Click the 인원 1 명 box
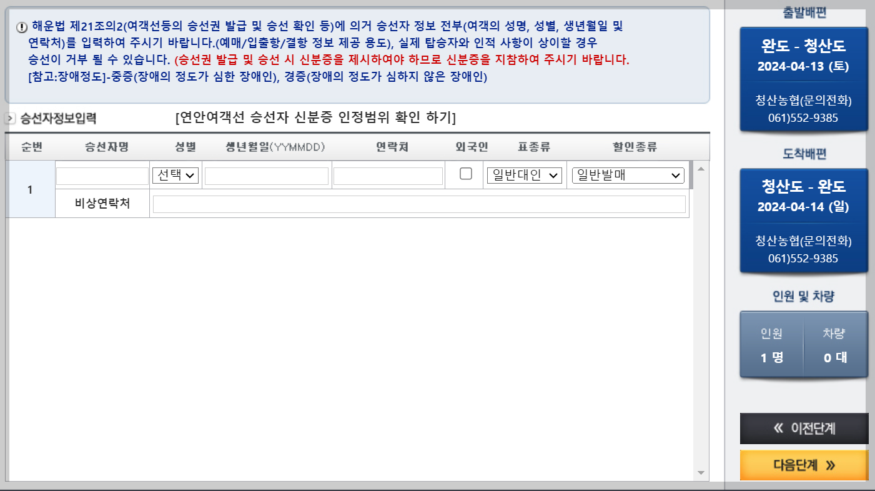Viewport: 875px width, 491px height. [x=772, y=345]
